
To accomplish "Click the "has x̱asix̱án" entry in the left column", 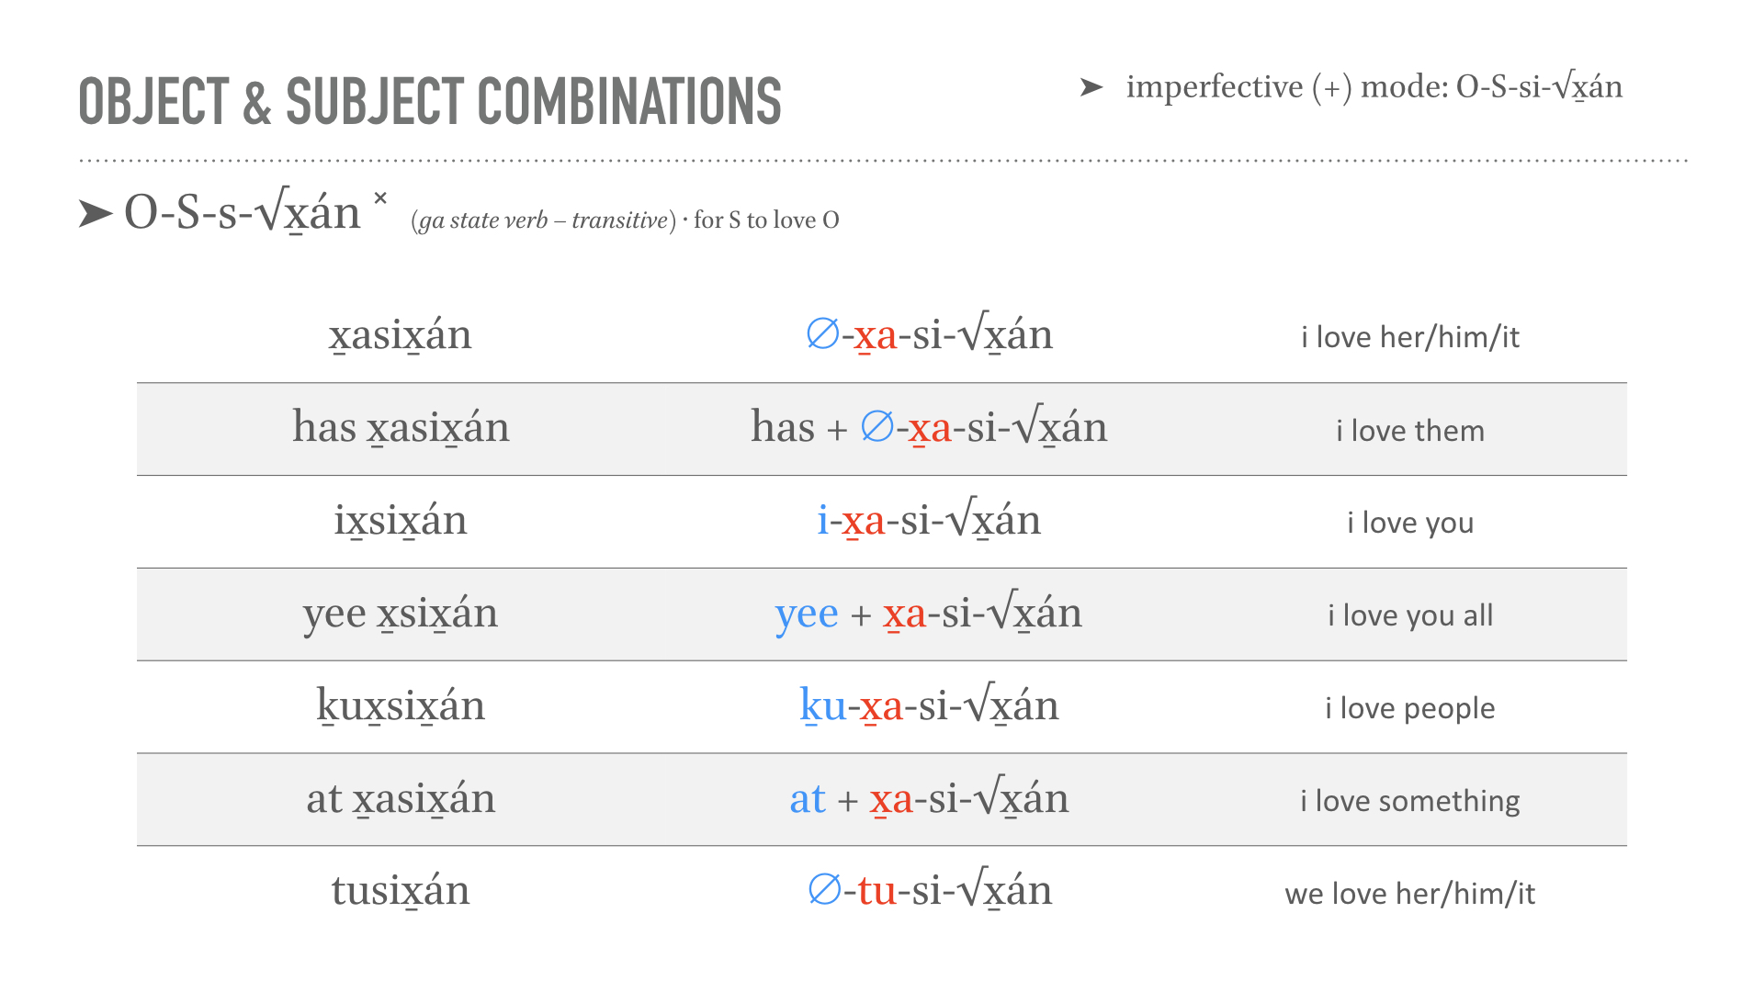I will tap(401, 428).
